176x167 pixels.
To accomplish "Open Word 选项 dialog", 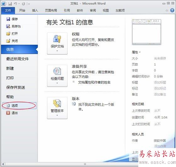I will tap(19, 105).
